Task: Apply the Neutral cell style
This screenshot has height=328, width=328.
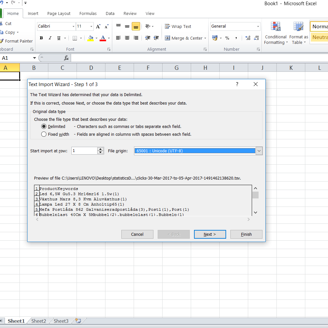Action: click(319, 37)
